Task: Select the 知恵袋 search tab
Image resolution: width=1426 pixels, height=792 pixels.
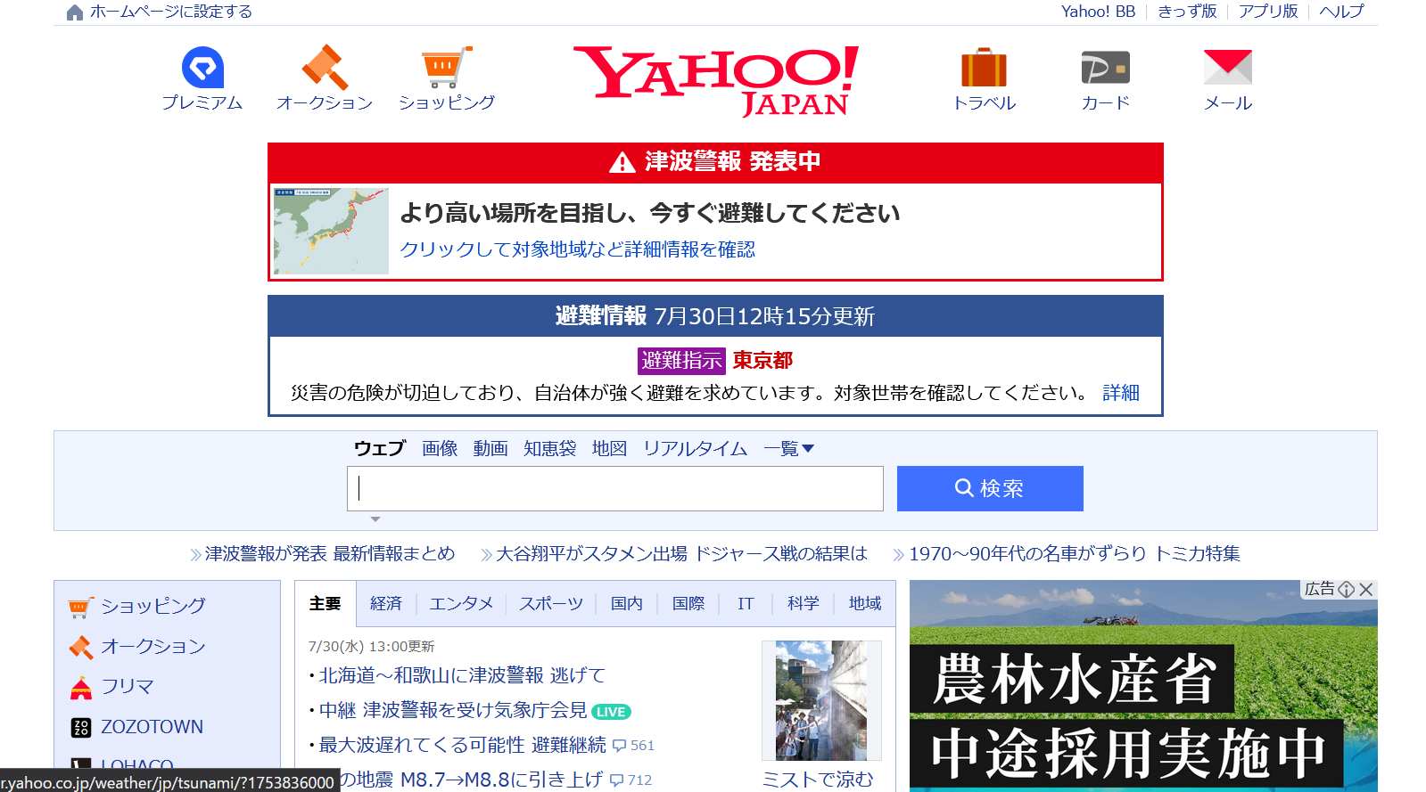Action: [549, 448]
